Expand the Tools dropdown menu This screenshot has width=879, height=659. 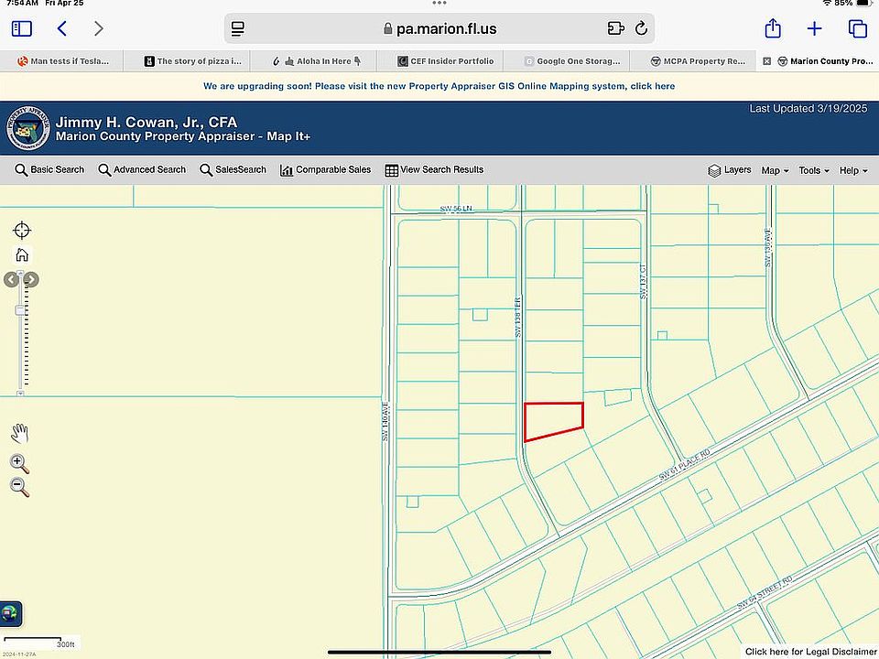pyautogui.click(x=814, y=170)
